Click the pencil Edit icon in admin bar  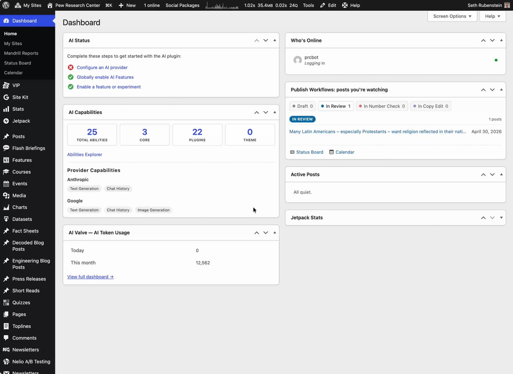click(x=322, y=6)
